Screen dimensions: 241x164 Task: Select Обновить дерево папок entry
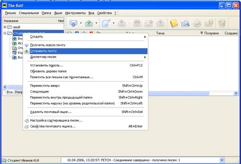click(86, 72)
